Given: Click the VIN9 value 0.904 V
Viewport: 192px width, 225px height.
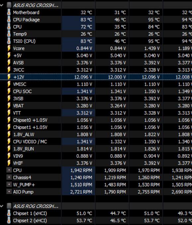Looking at the screenshot, I should [x=152, y=156].
